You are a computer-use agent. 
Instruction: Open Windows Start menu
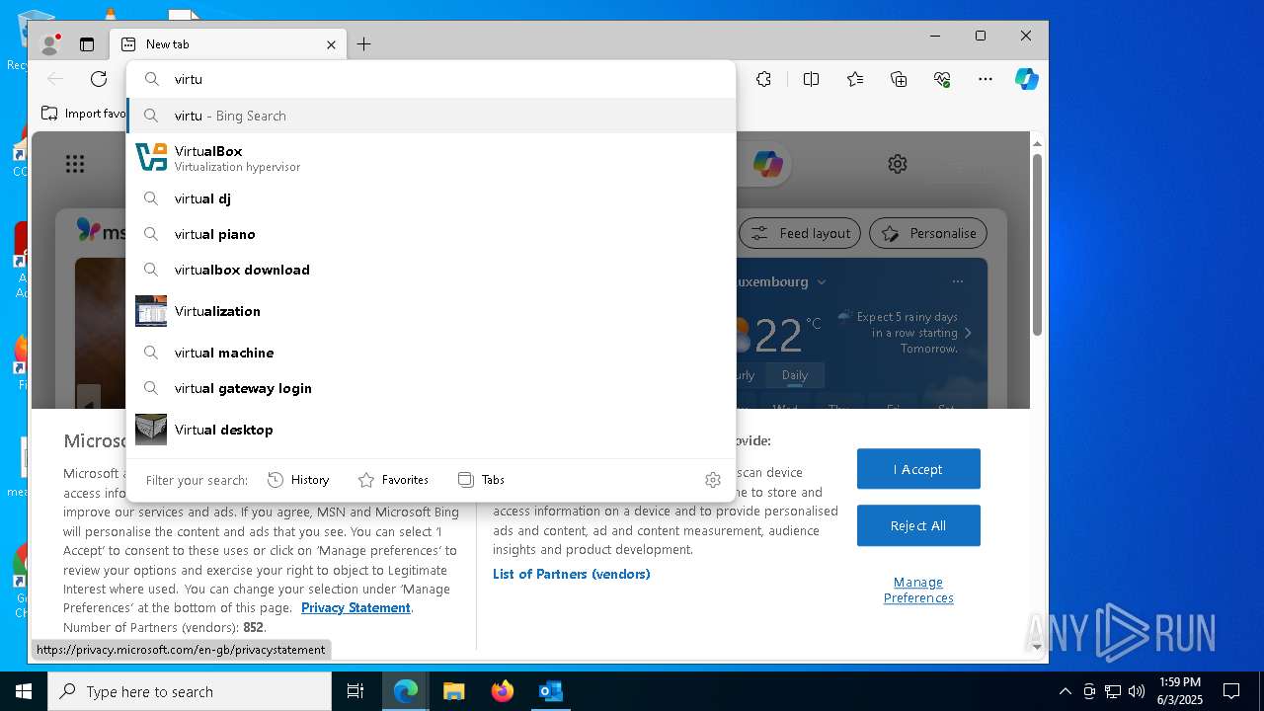point(24,691)
